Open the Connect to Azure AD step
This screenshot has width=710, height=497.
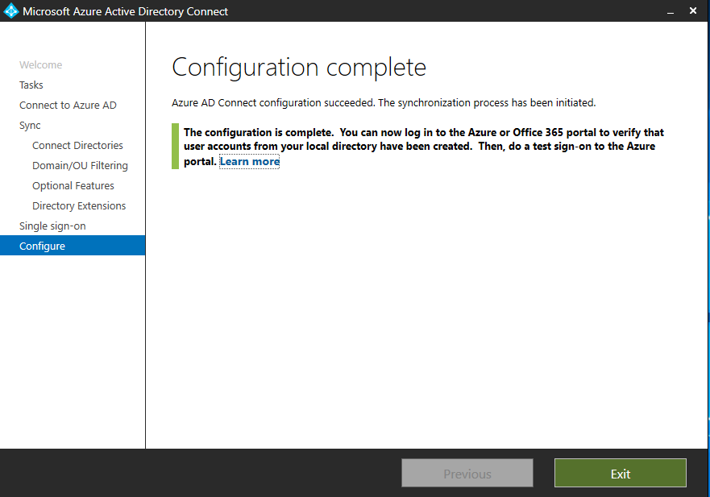coord(68,105)
